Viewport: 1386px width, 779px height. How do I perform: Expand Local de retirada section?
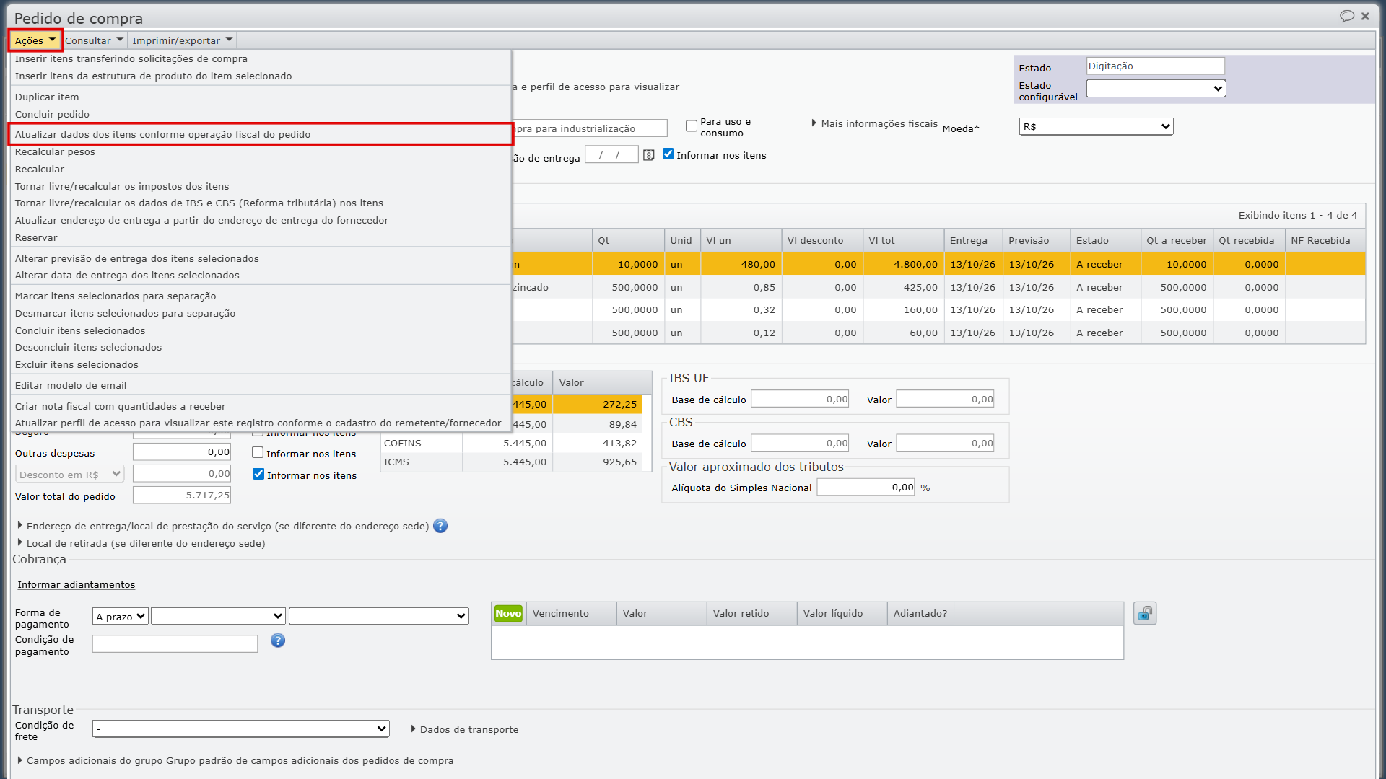[x=141, y=543]
